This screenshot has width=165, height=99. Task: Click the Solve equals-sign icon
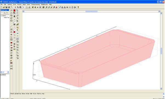[x=38, y=7]
